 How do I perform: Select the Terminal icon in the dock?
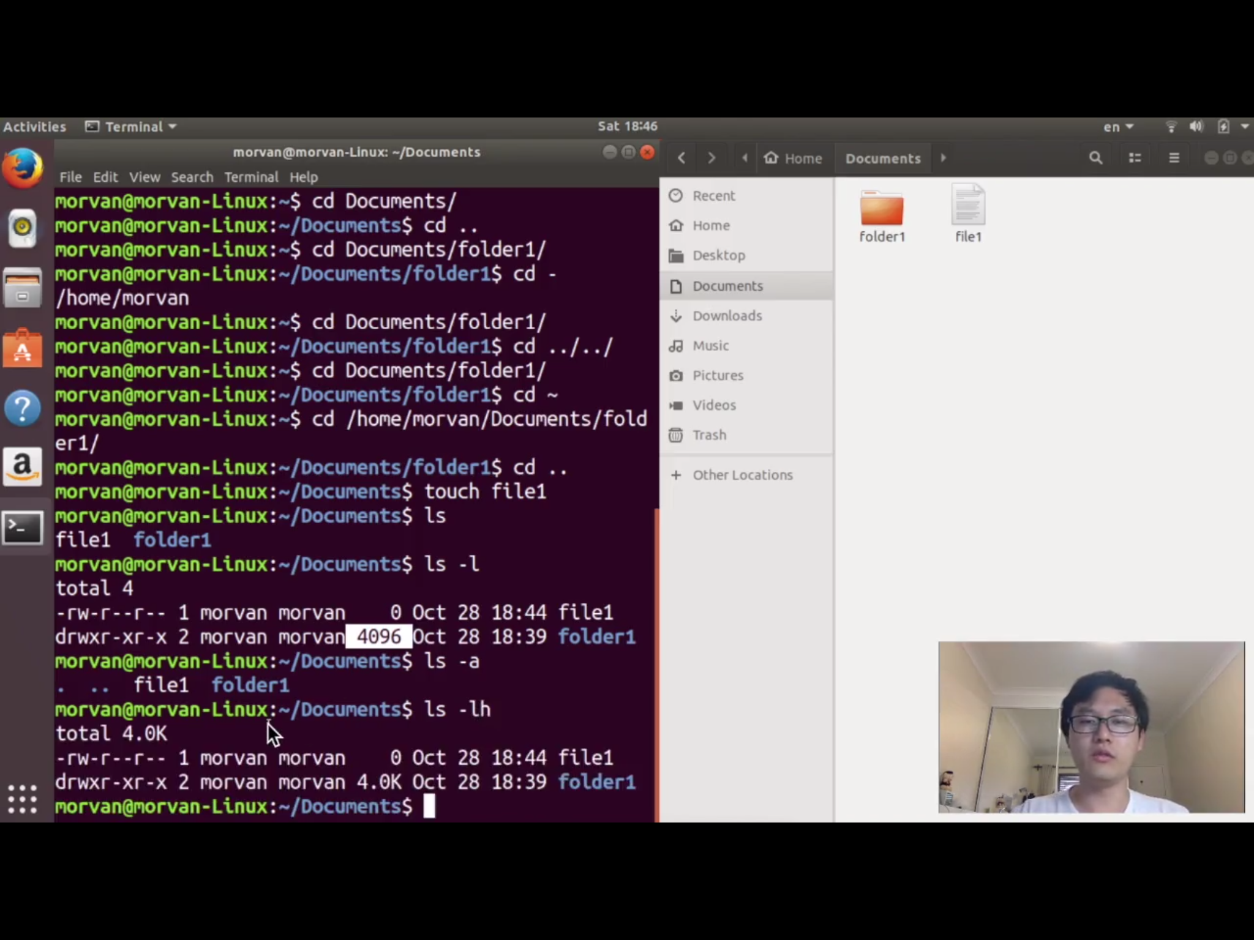coord(23,528)
